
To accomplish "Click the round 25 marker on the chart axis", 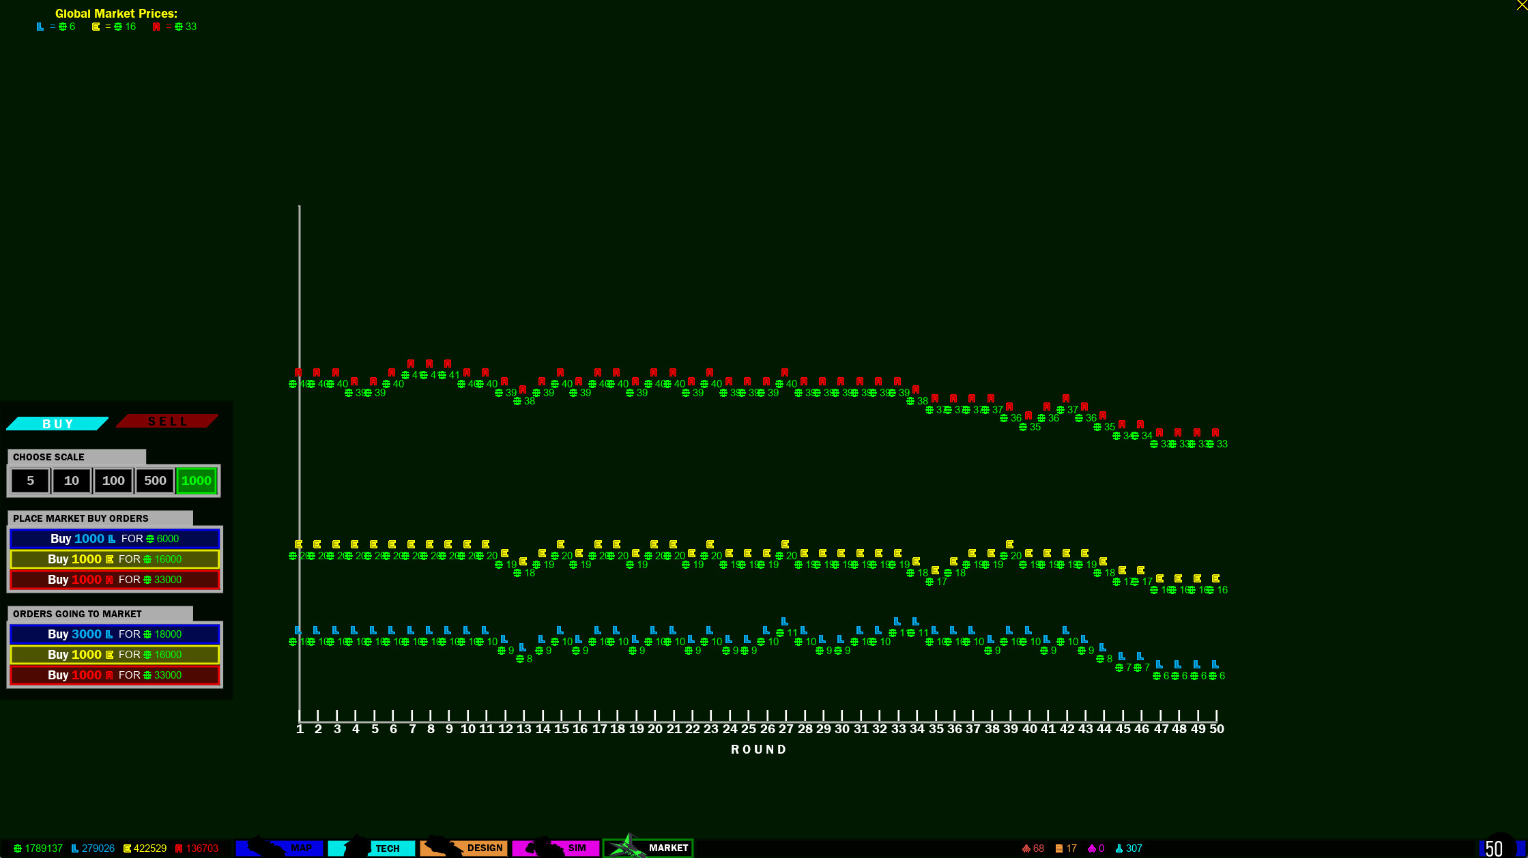I will pyautogui.click(x=749, y=729).
